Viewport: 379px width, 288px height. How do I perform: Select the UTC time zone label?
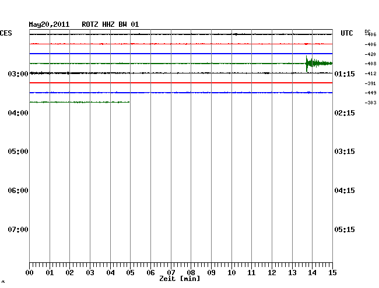(x=346, y=33)
